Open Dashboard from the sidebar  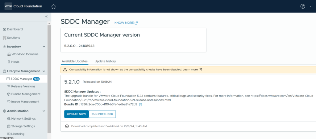pyautogui.click(x=15, y=29)
